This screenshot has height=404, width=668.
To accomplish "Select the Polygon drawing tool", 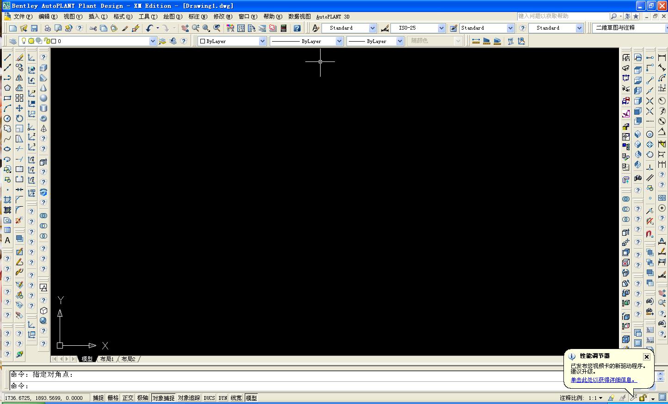I will coord(7,88).
